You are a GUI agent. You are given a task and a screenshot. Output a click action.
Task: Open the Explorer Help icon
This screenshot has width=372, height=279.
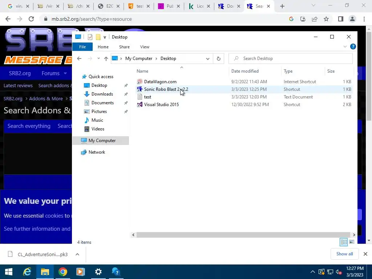pos(353,47)
